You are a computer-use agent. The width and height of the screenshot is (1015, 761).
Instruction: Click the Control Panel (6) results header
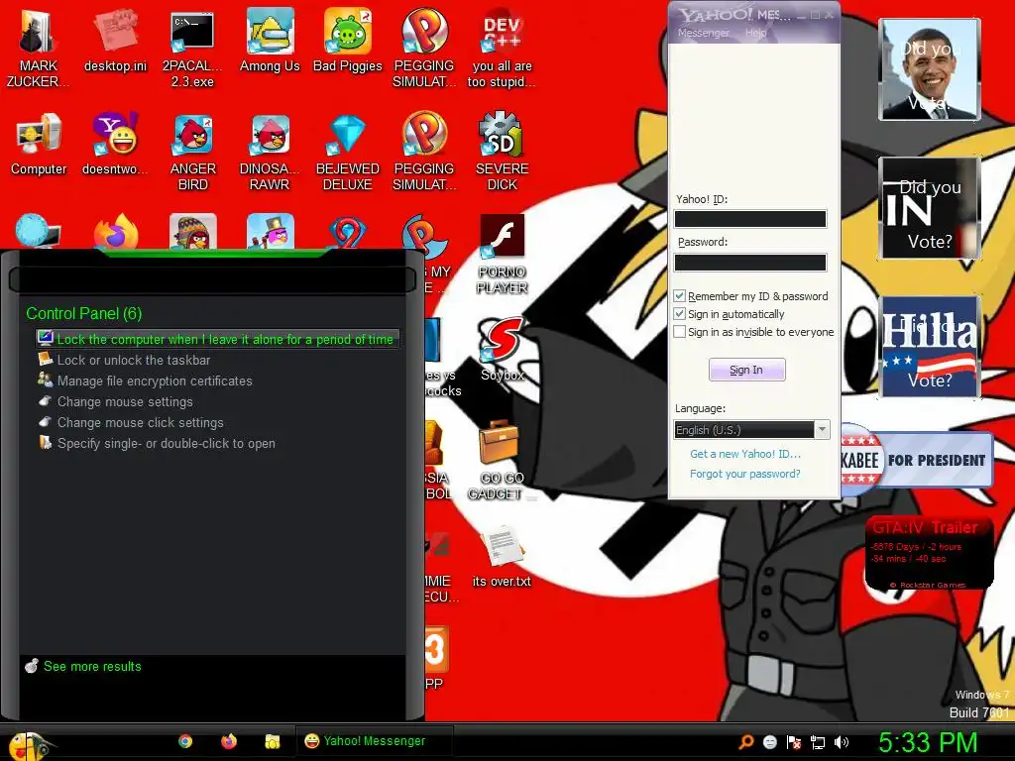coord(83,313)
